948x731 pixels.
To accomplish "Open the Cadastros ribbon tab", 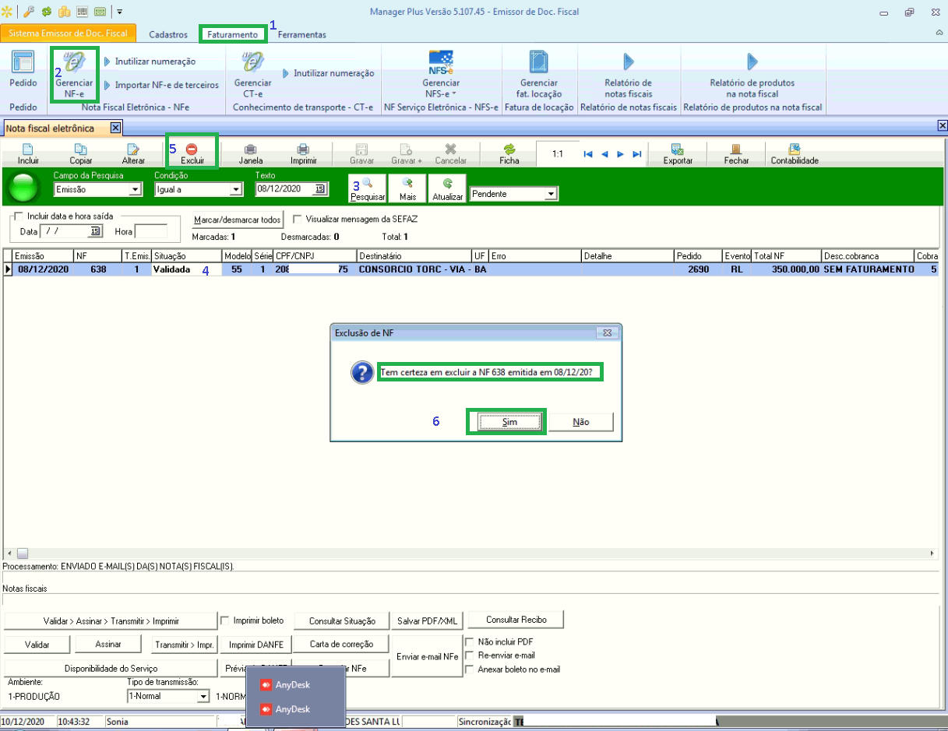I will pos(167,35).
